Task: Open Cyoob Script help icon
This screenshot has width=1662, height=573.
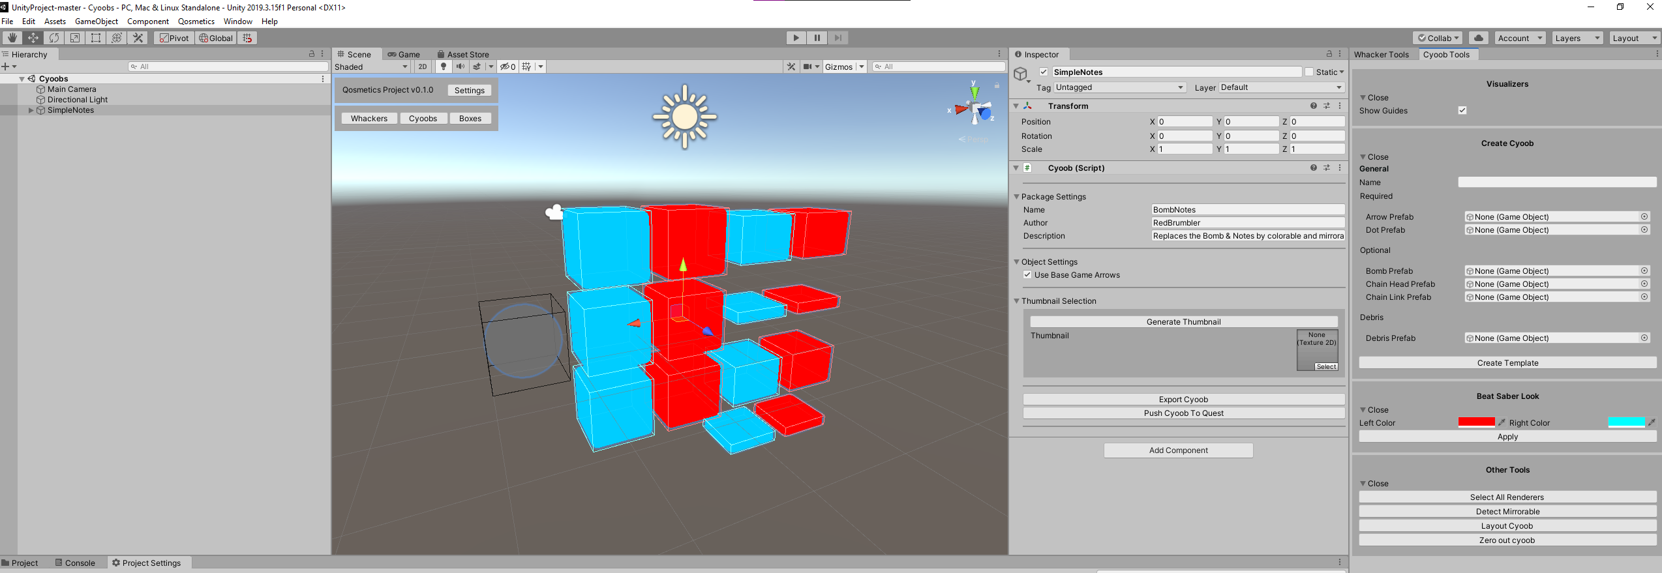Action: 1314,168
